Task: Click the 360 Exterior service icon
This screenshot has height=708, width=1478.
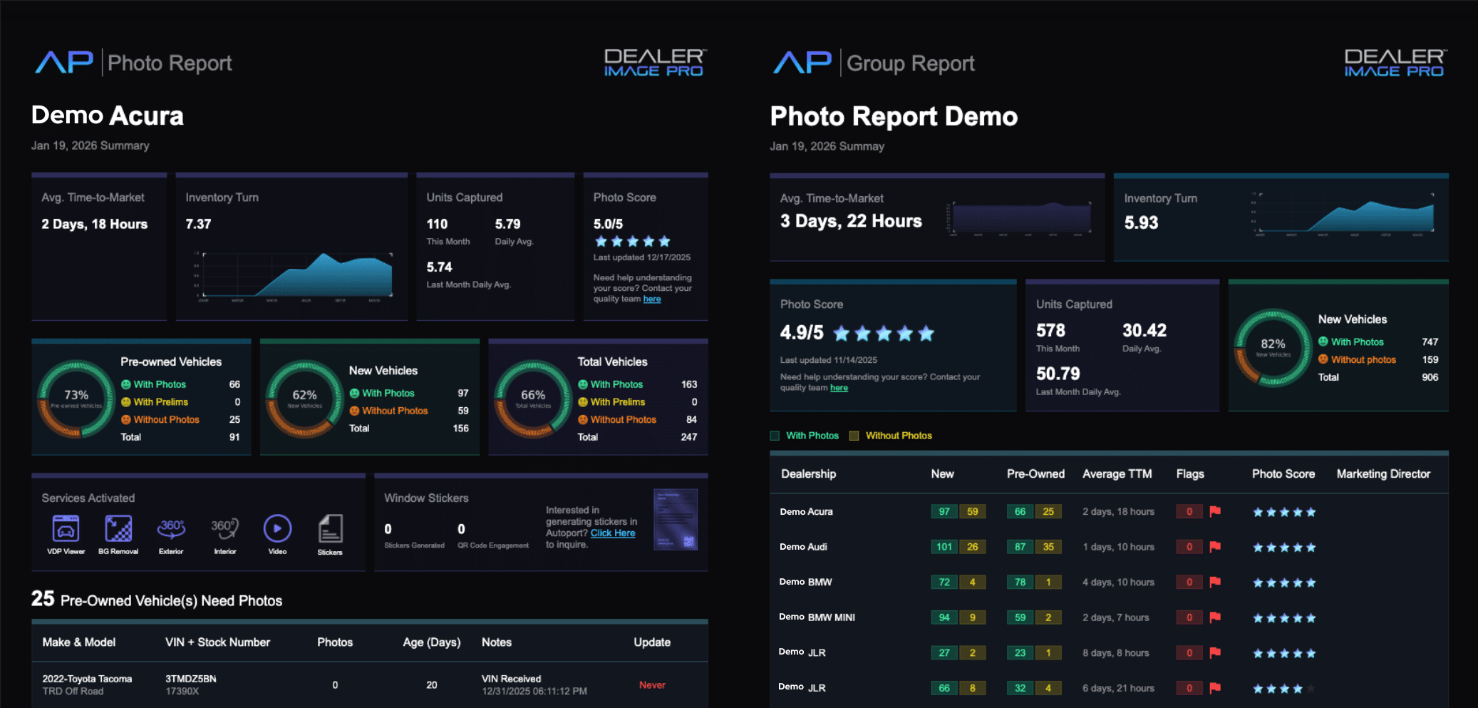Action: click(171, 528)
